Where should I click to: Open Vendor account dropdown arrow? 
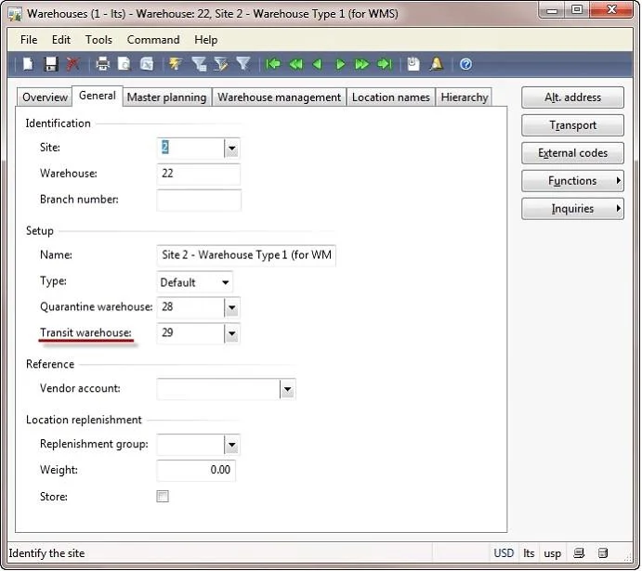tap(287, 389)
